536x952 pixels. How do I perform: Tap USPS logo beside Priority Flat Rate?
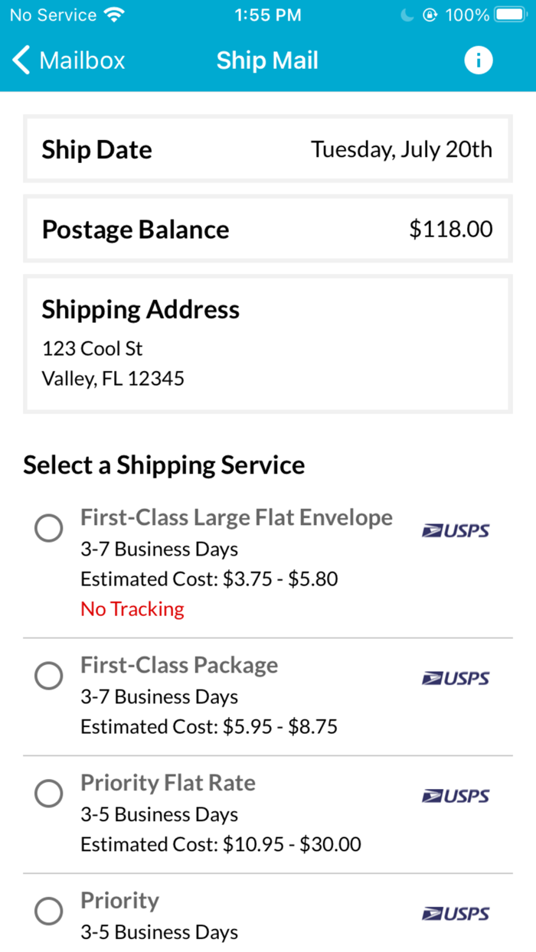click(456, 797)
